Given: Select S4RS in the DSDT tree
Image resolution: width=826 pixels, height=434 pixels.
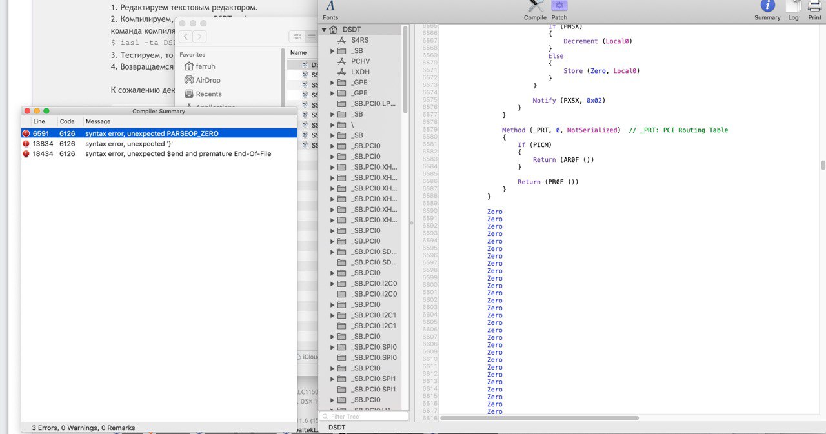Looking at the screenshot, I should click(360, 40).
